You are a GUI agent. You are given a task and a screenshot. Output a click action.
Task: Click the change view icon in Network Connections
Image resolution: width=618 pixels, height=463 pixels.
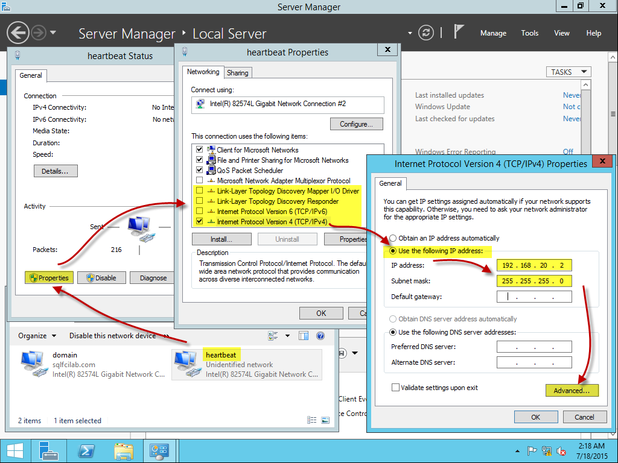click(x=273, y=336)
